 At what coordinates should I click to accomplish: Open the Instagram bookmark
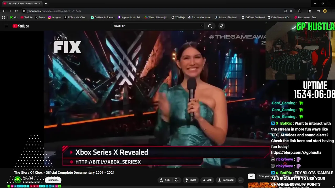(54, 17)
